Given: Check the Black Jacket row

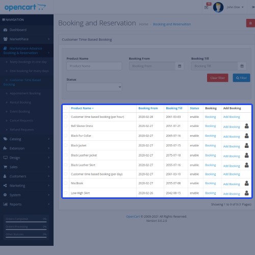Looking at the screenshot, I should point(66,145).
